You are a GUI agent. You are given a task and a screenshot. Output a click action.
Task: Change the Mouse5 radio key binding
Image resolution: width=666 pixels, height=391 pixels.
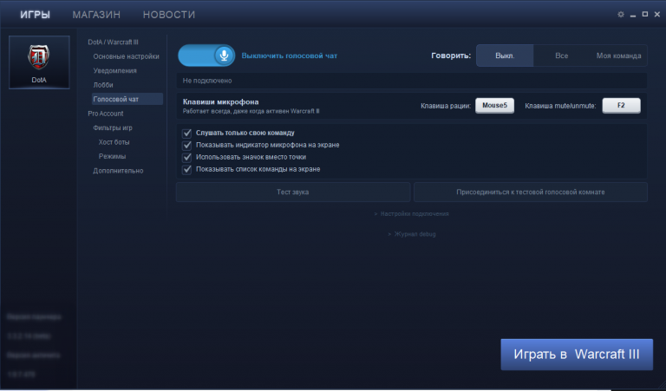[494, 106]
